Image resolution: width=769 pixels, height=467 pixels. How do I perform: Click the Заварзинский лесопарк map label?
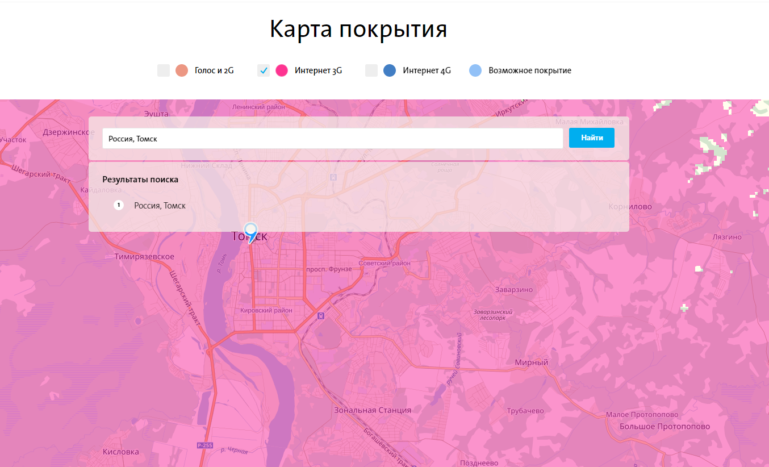point(493,315)
